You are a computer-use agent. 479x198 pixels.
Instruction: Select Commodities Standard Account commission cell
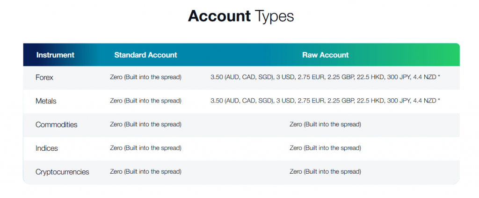[x=145, y=125]
